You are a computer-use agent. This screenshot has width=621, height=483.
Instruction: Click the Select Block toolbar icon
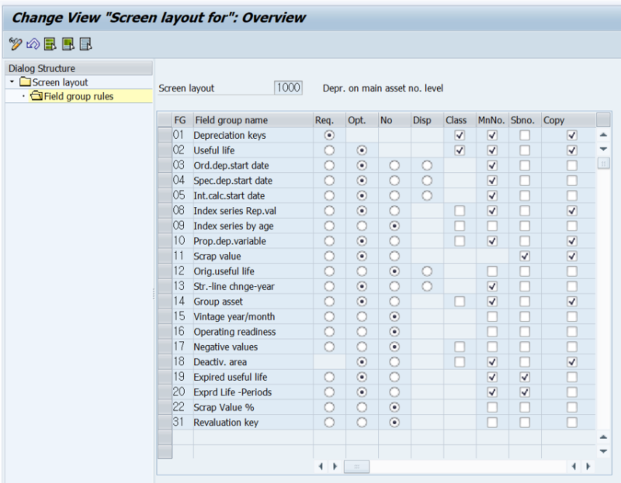coord(68,44)
